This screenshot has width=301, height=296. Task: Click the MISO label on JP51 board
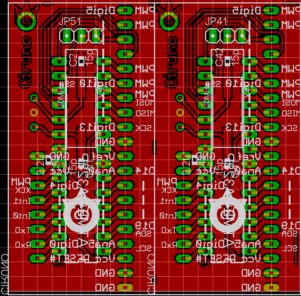pos(145,113)
